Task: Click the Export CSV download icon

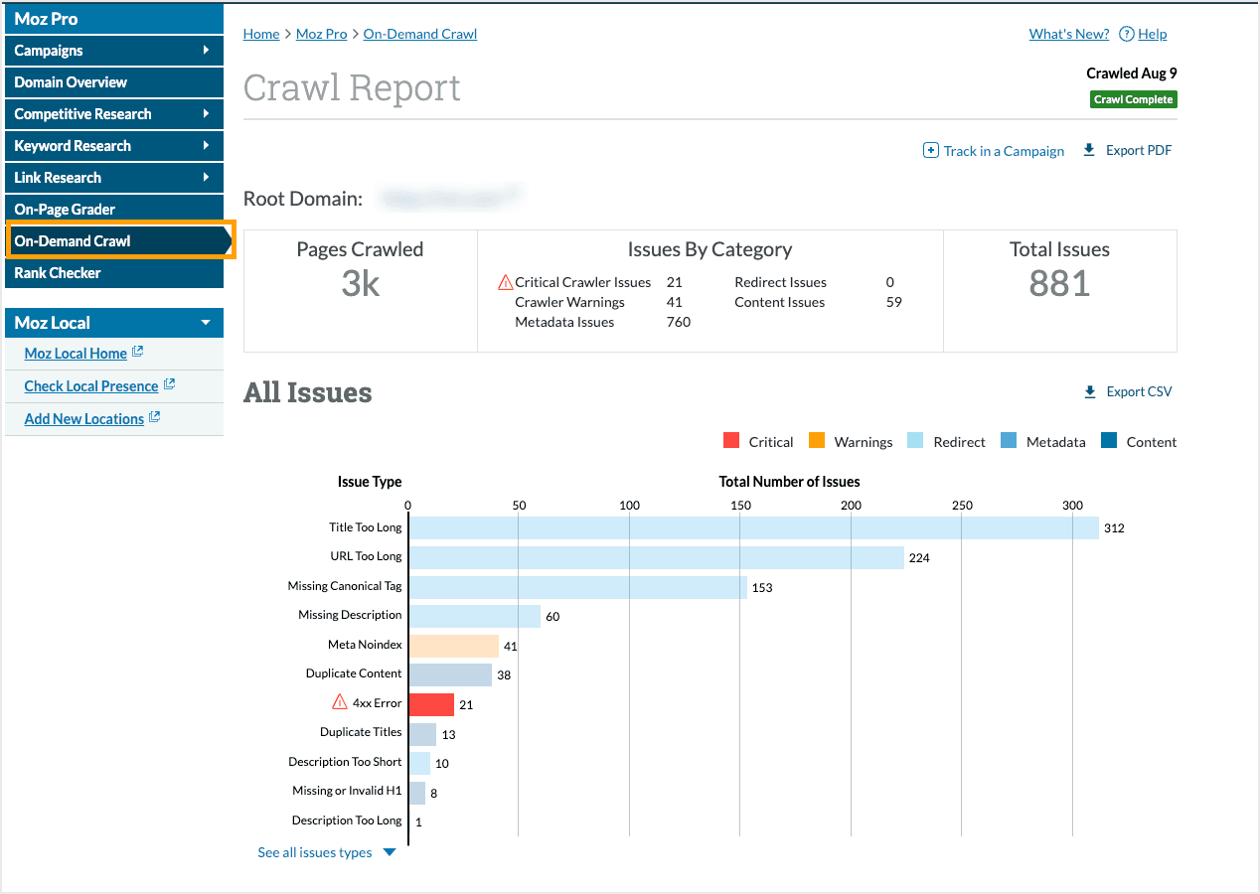Action: click(x=1090, y=391)
